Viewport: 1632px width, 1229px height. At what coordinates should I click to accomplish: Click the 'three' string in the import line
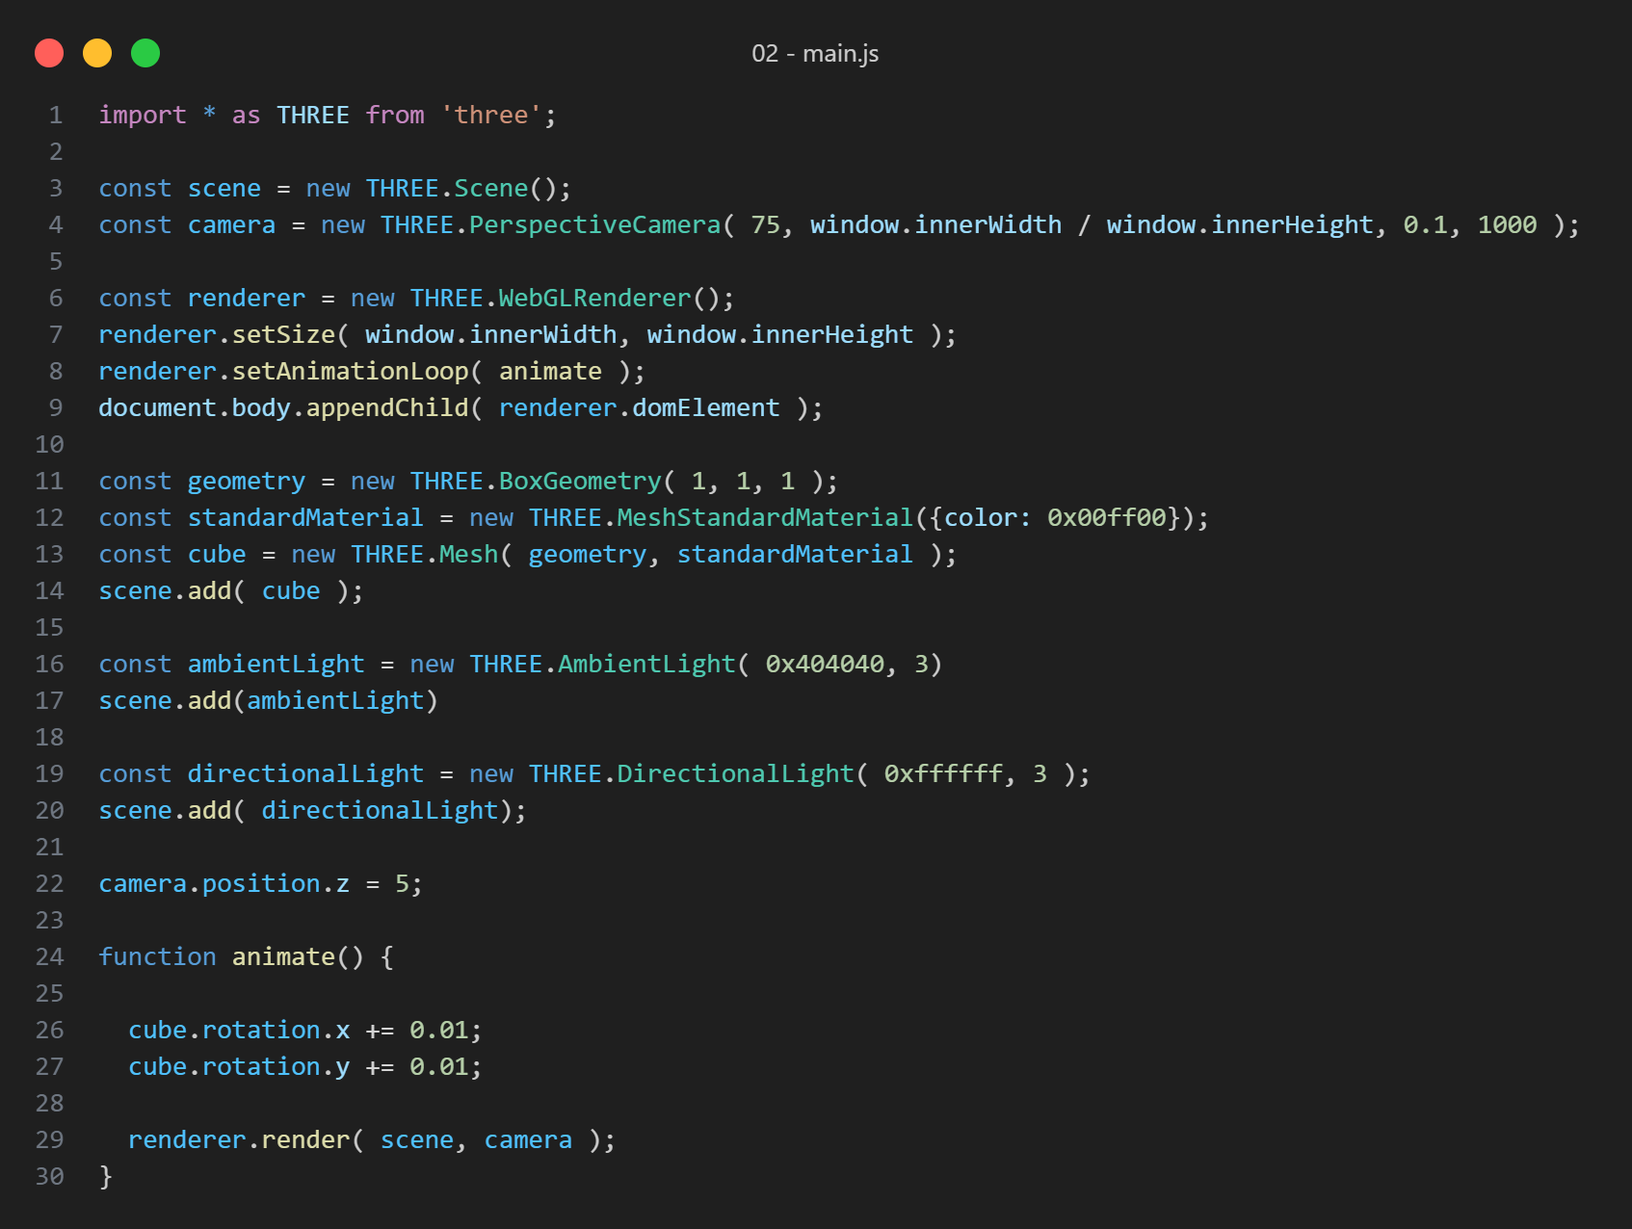[x=491, y=116]
